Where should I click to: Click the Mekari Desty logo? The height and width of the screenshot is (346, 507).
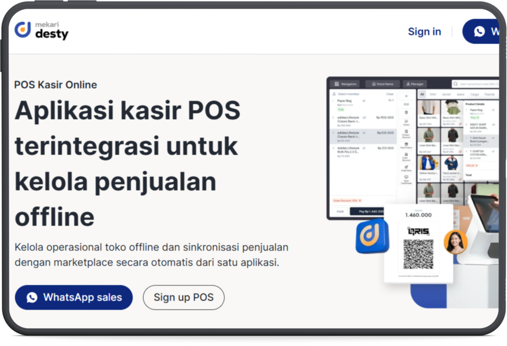42,30
